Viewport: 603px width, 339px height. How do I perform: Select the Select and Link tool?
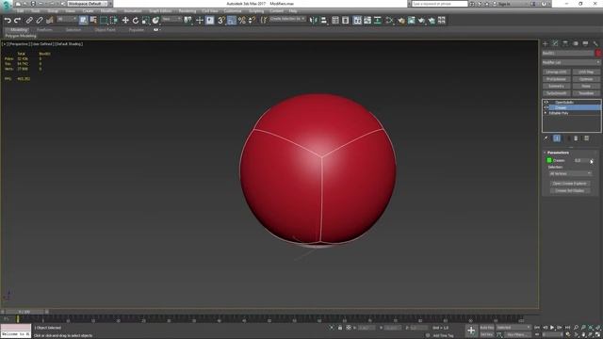pos(29,21)
